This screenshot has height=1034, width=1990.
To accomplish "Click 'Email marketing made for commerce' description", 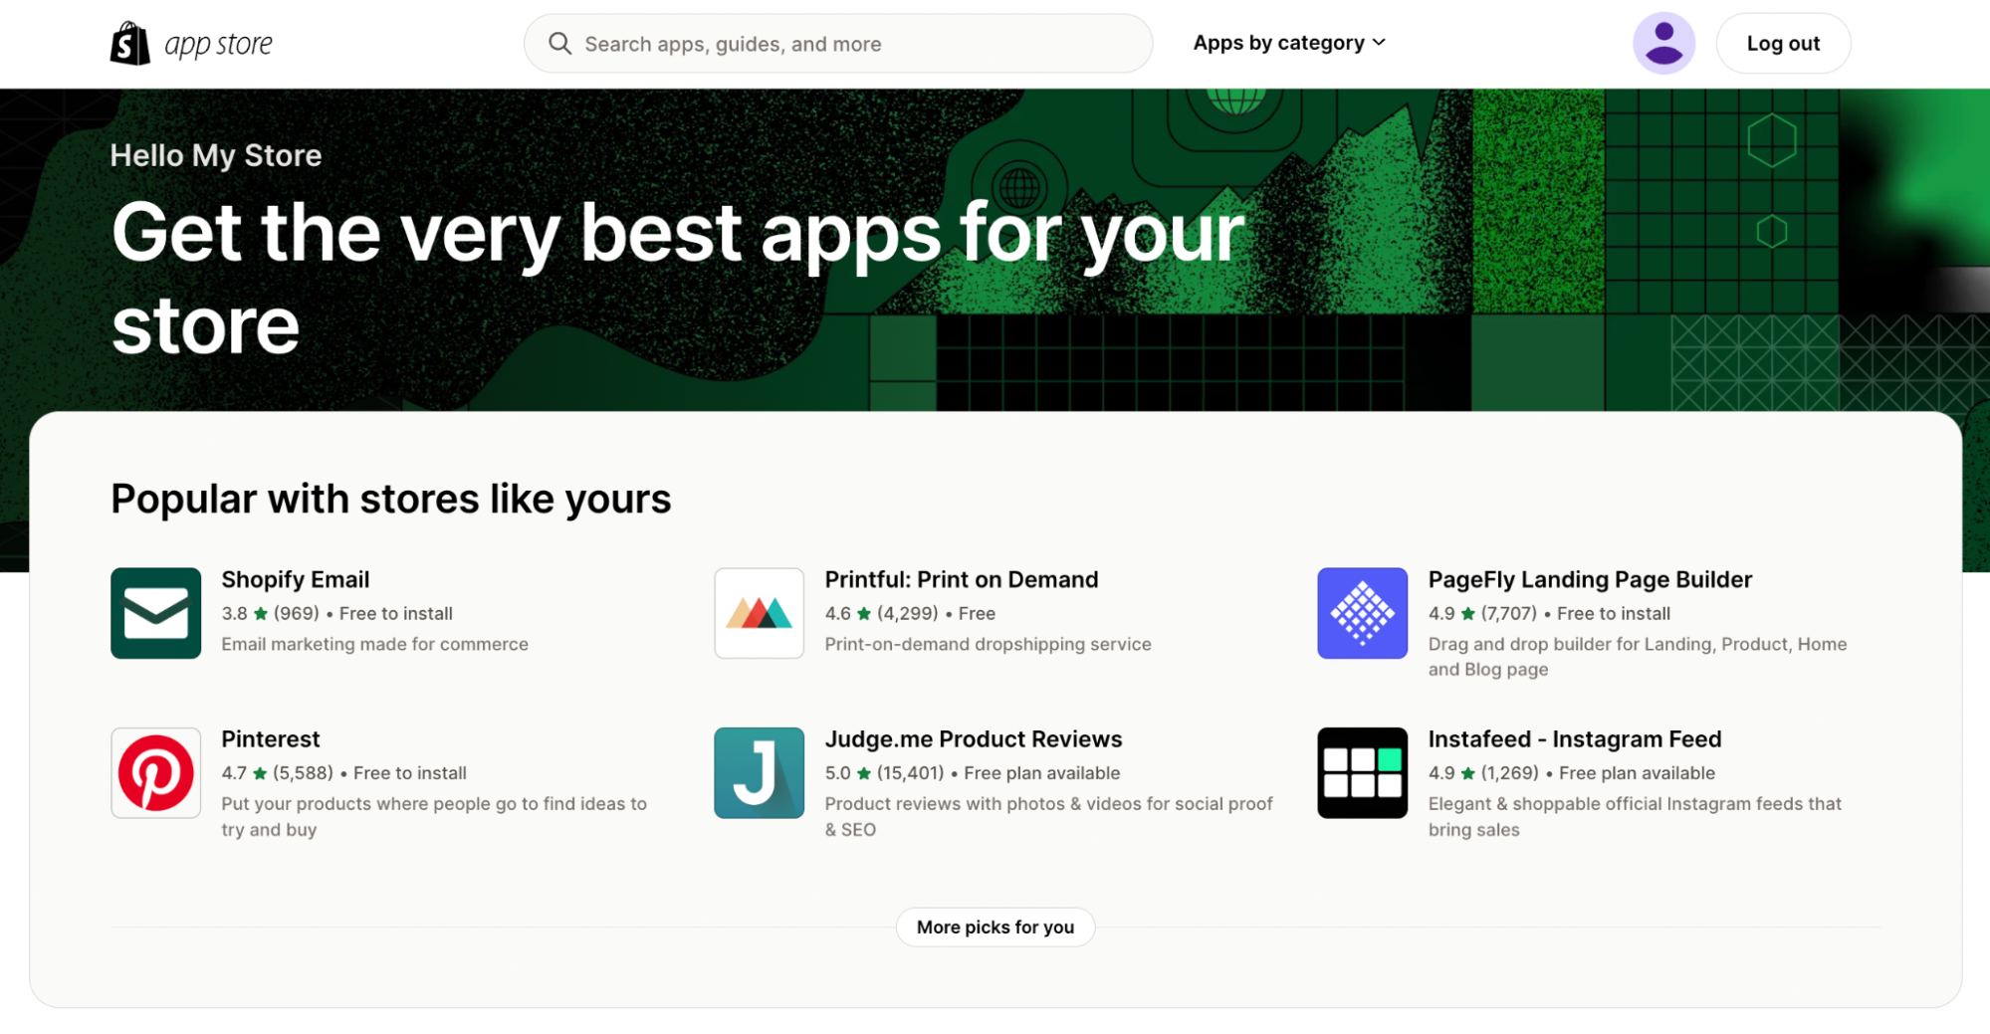I will coord(374,644).
